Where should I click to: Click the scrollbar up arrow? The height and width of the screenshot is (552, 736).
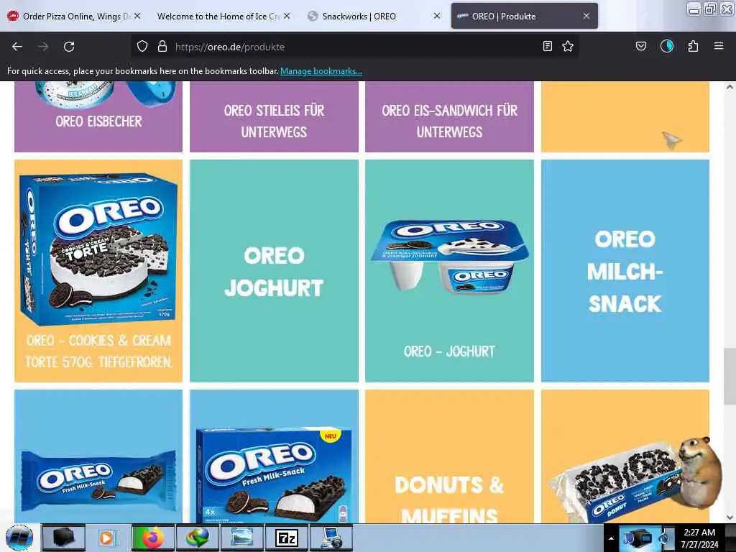click(730, 87)
